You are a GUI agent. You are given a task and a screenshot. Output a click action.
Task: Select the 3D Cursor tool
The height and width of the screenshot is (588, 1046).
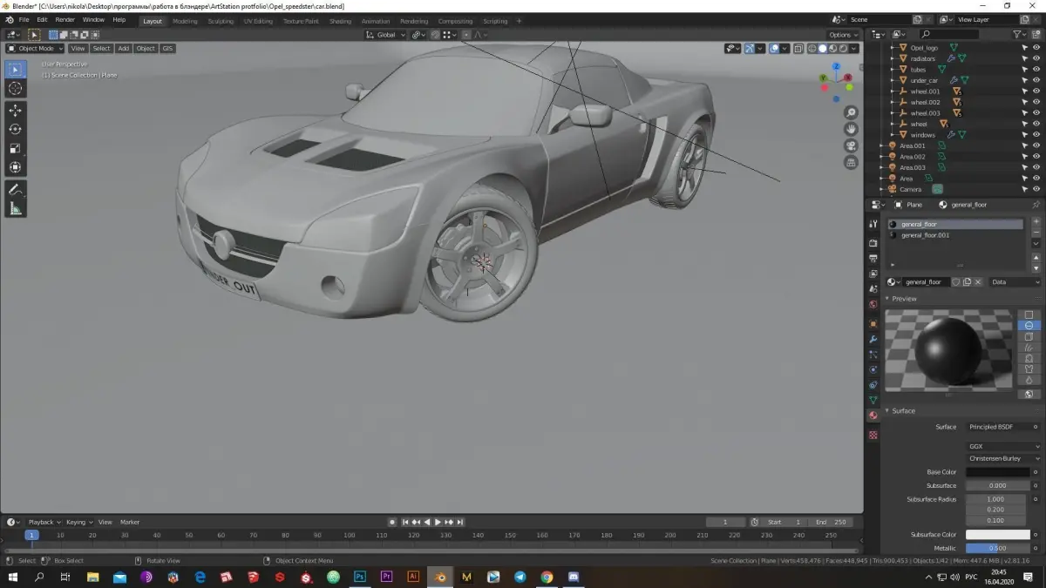(x=15, y=88)
